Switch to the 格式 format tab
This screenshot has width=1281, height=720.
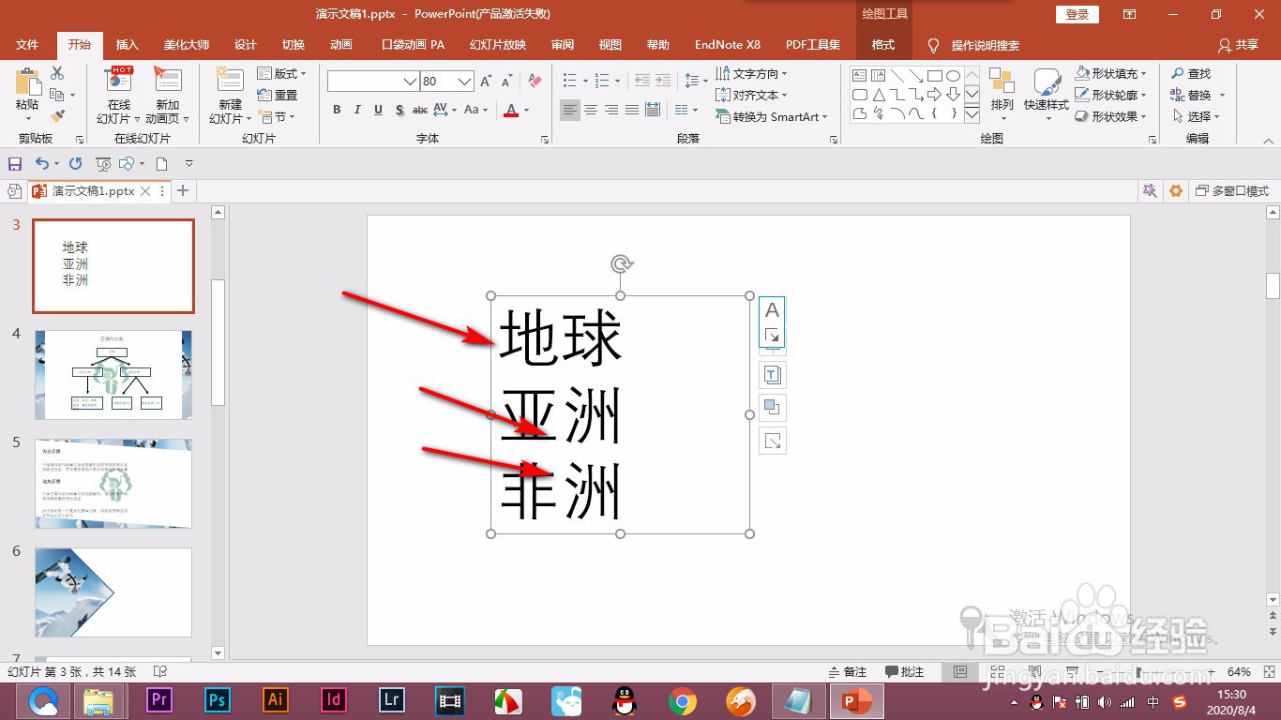pyautogui.click(x=883, y=45)
